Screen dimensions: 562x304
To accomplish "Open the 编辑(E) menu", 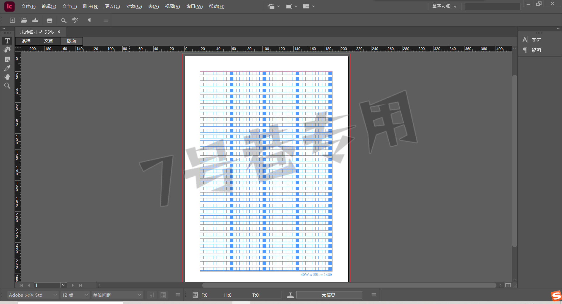I will (49, 6).
